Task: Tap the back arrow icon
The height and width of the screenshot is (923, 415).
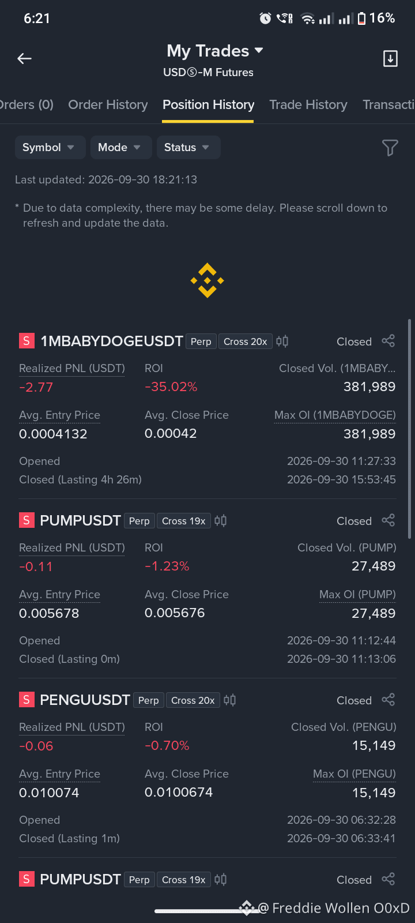Action: pyautogui.click(x=24, y=58)
